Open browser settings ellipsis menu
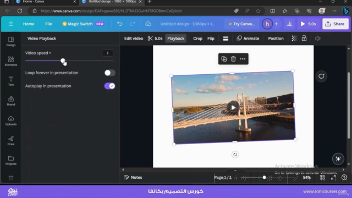Screen dimensions: 352x198 coord(334,11)
